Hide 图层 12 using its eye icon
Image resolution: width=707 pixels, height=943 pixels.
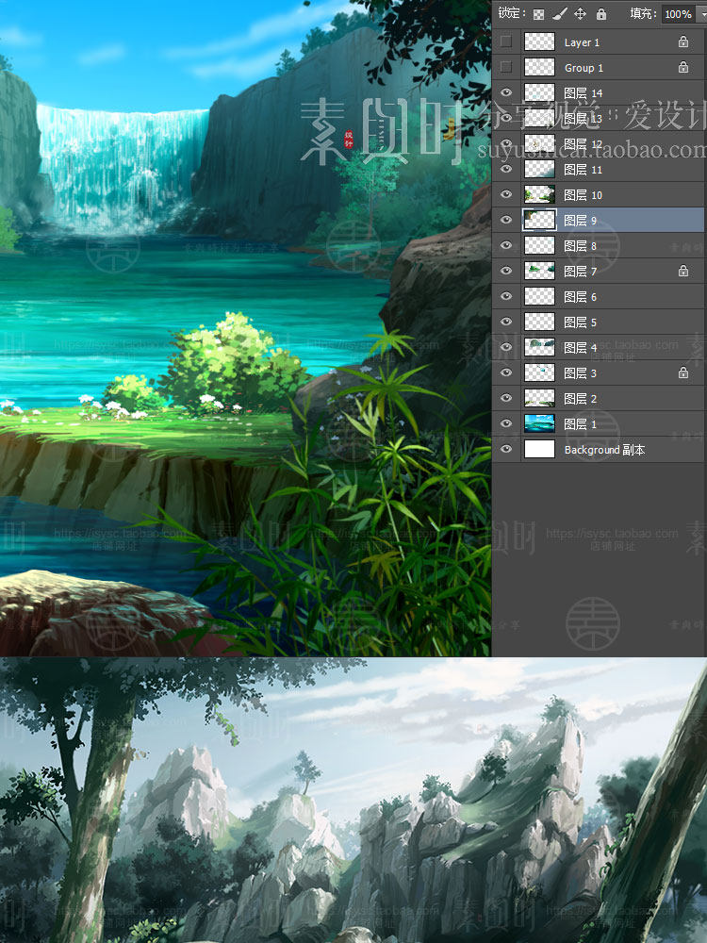click(506, 143)
